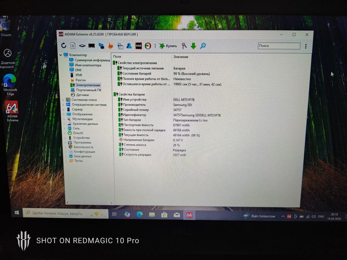
Task: Open the Windows Start menu
Action: tap(17, 213)
